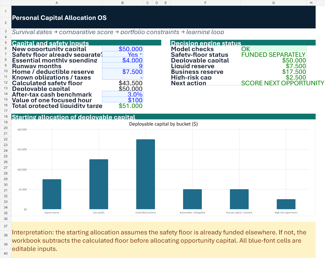Viewport: 325px width, 258px height.
Task: Select row 36 header
Action: (x=6, y=219)
